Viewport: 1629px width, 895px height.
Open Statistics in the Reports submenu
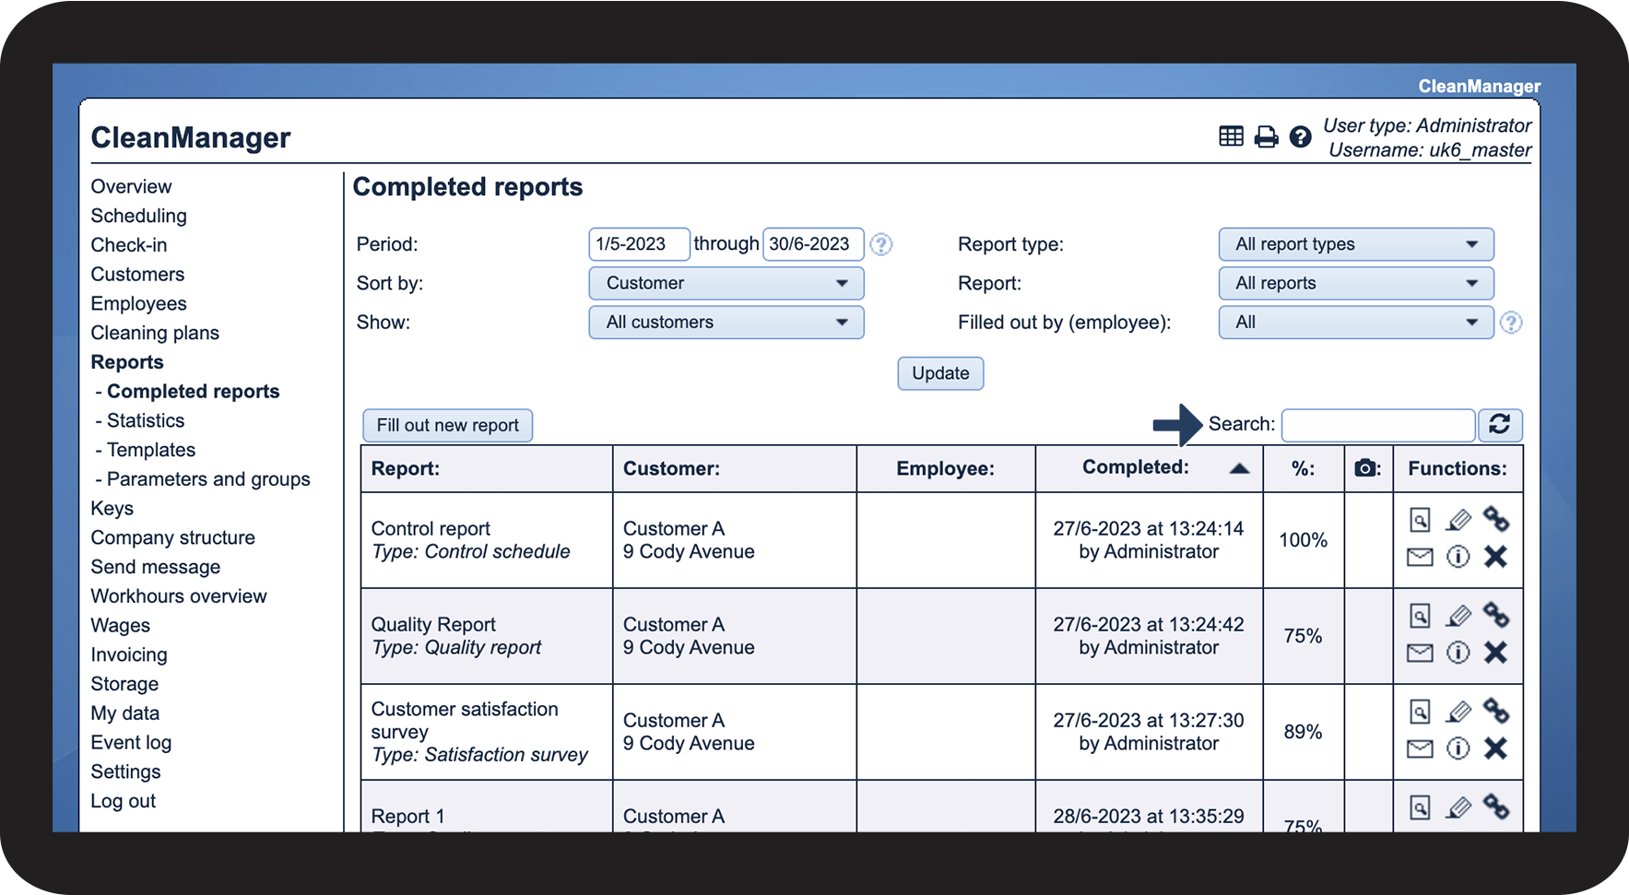146,420
